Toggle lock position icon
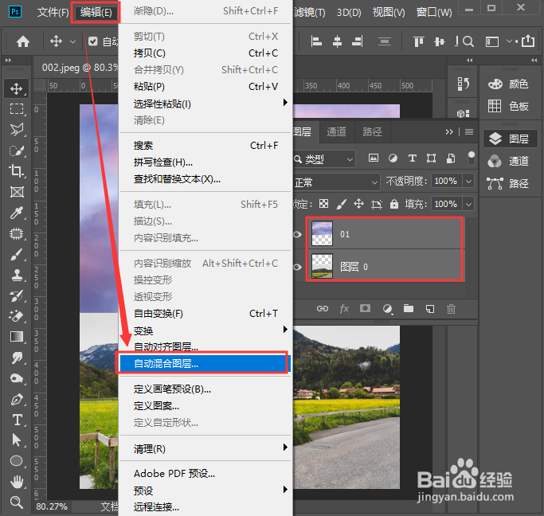544x516 pixels. (x=358, y=204)
